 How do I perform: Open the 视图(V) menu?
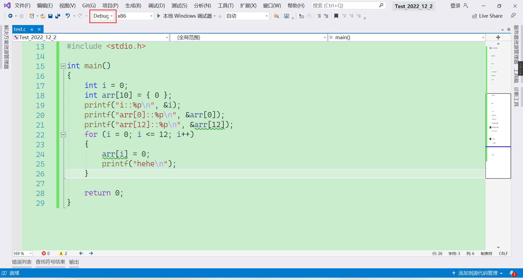pos(67,5)
